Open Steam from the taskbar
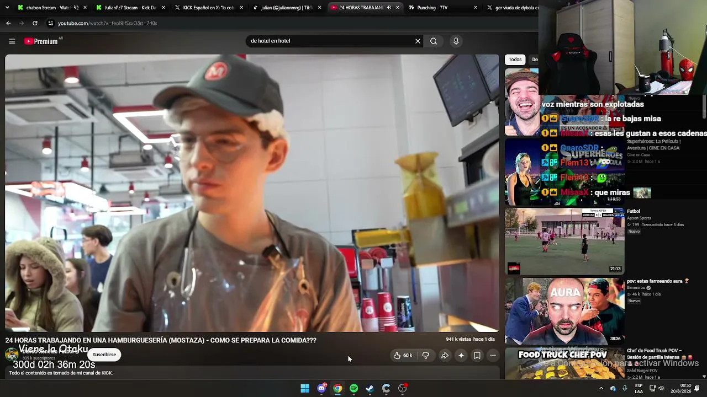707x397 pixels. (370, 388)
